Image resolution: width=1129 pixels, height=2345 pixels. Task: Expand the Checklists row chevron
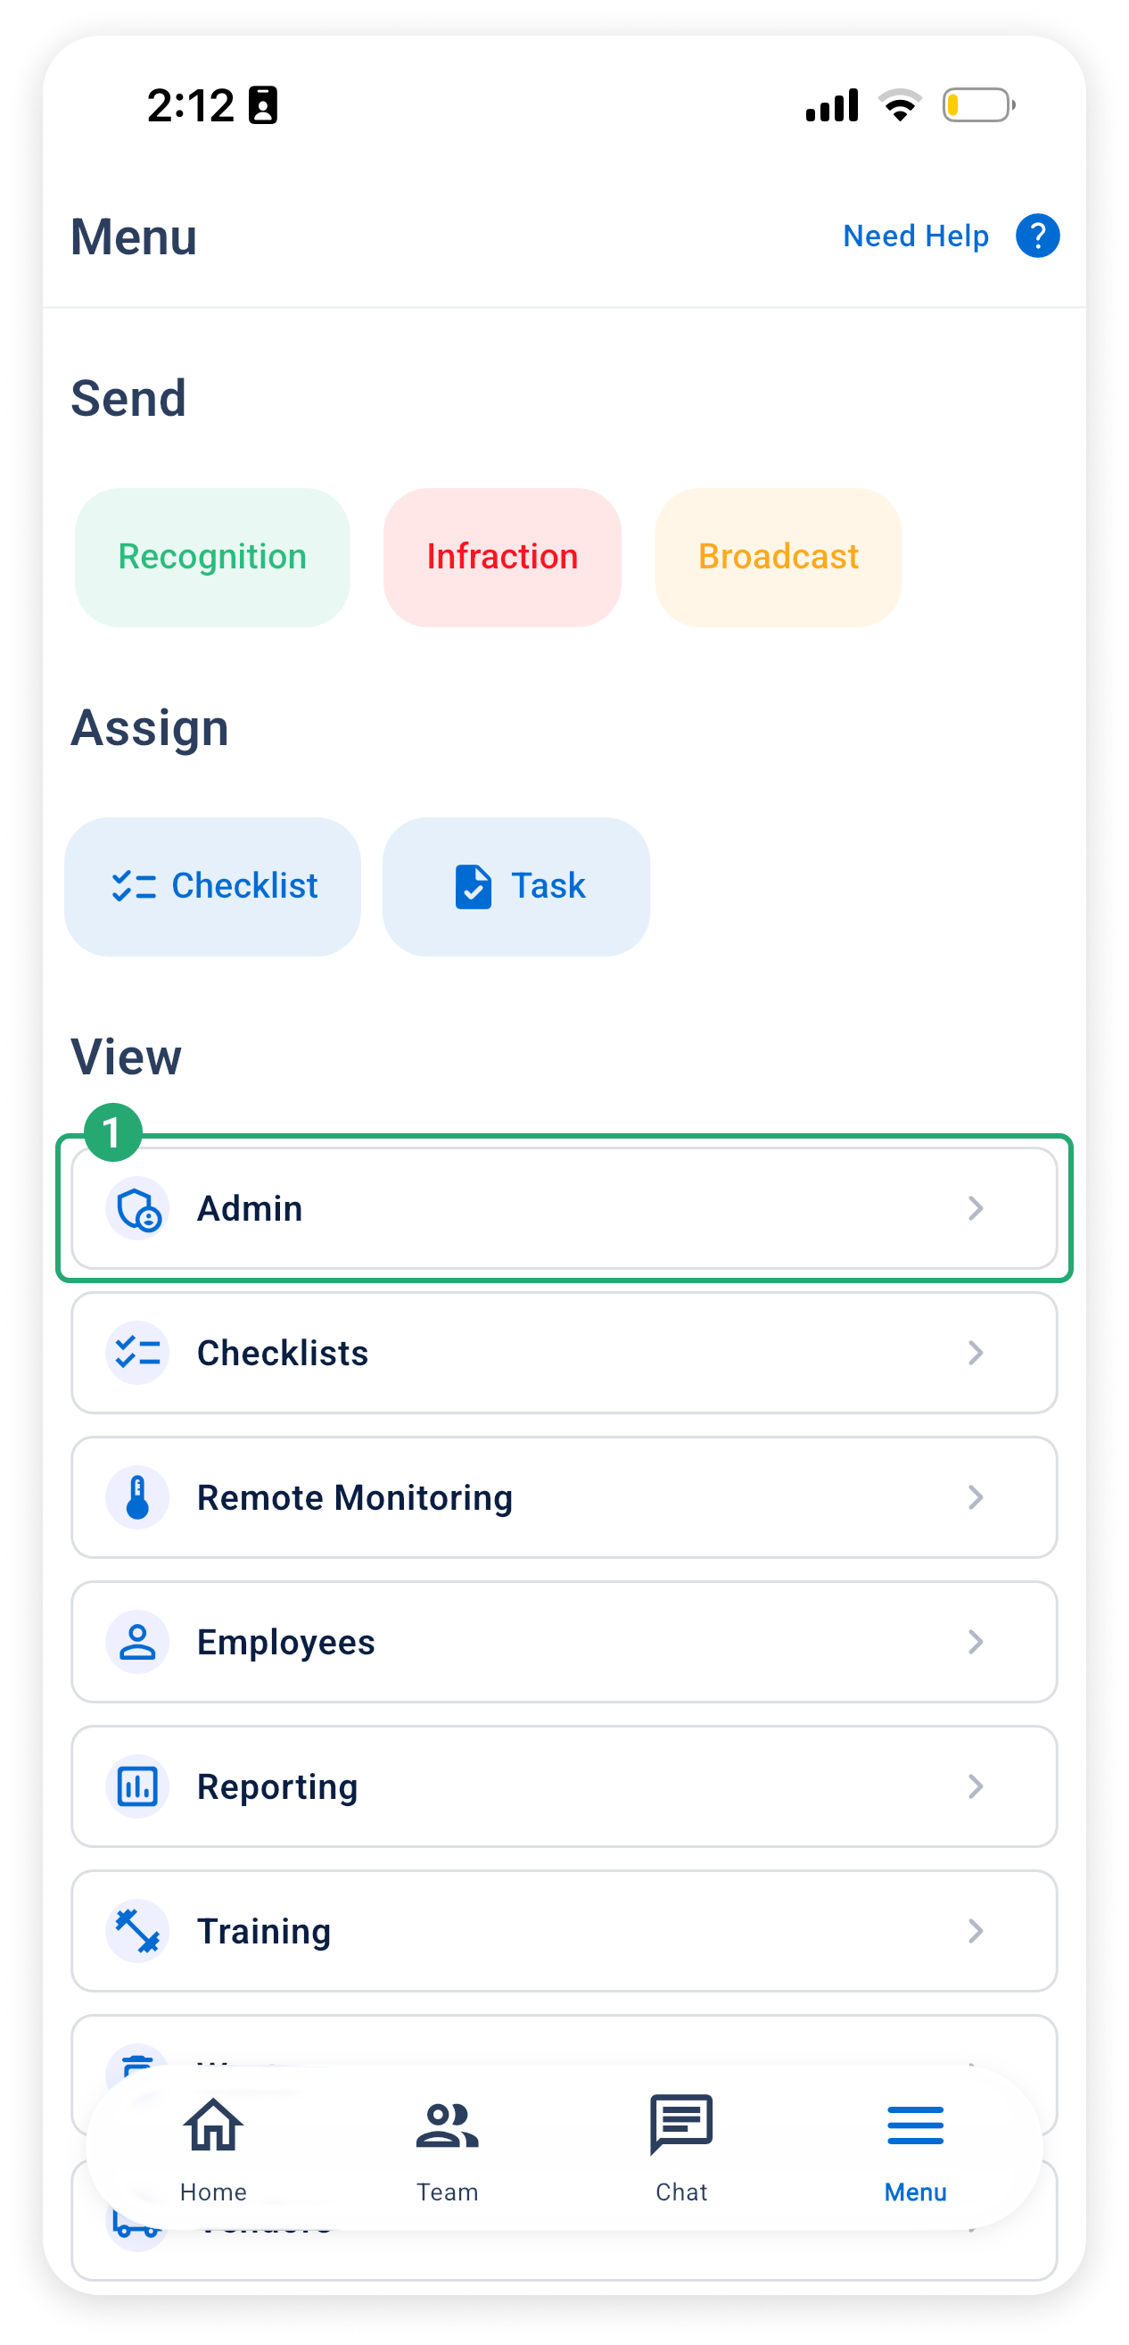[976, 1353]
